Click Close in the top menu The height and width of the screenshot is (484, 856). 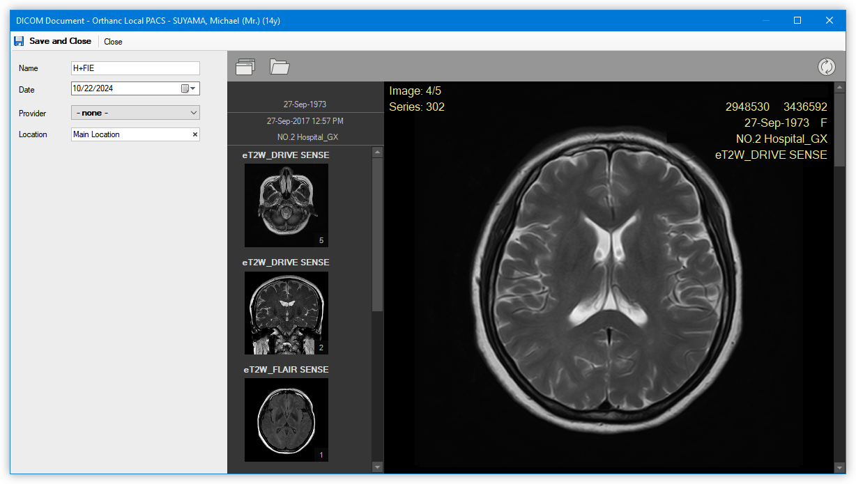112,40
